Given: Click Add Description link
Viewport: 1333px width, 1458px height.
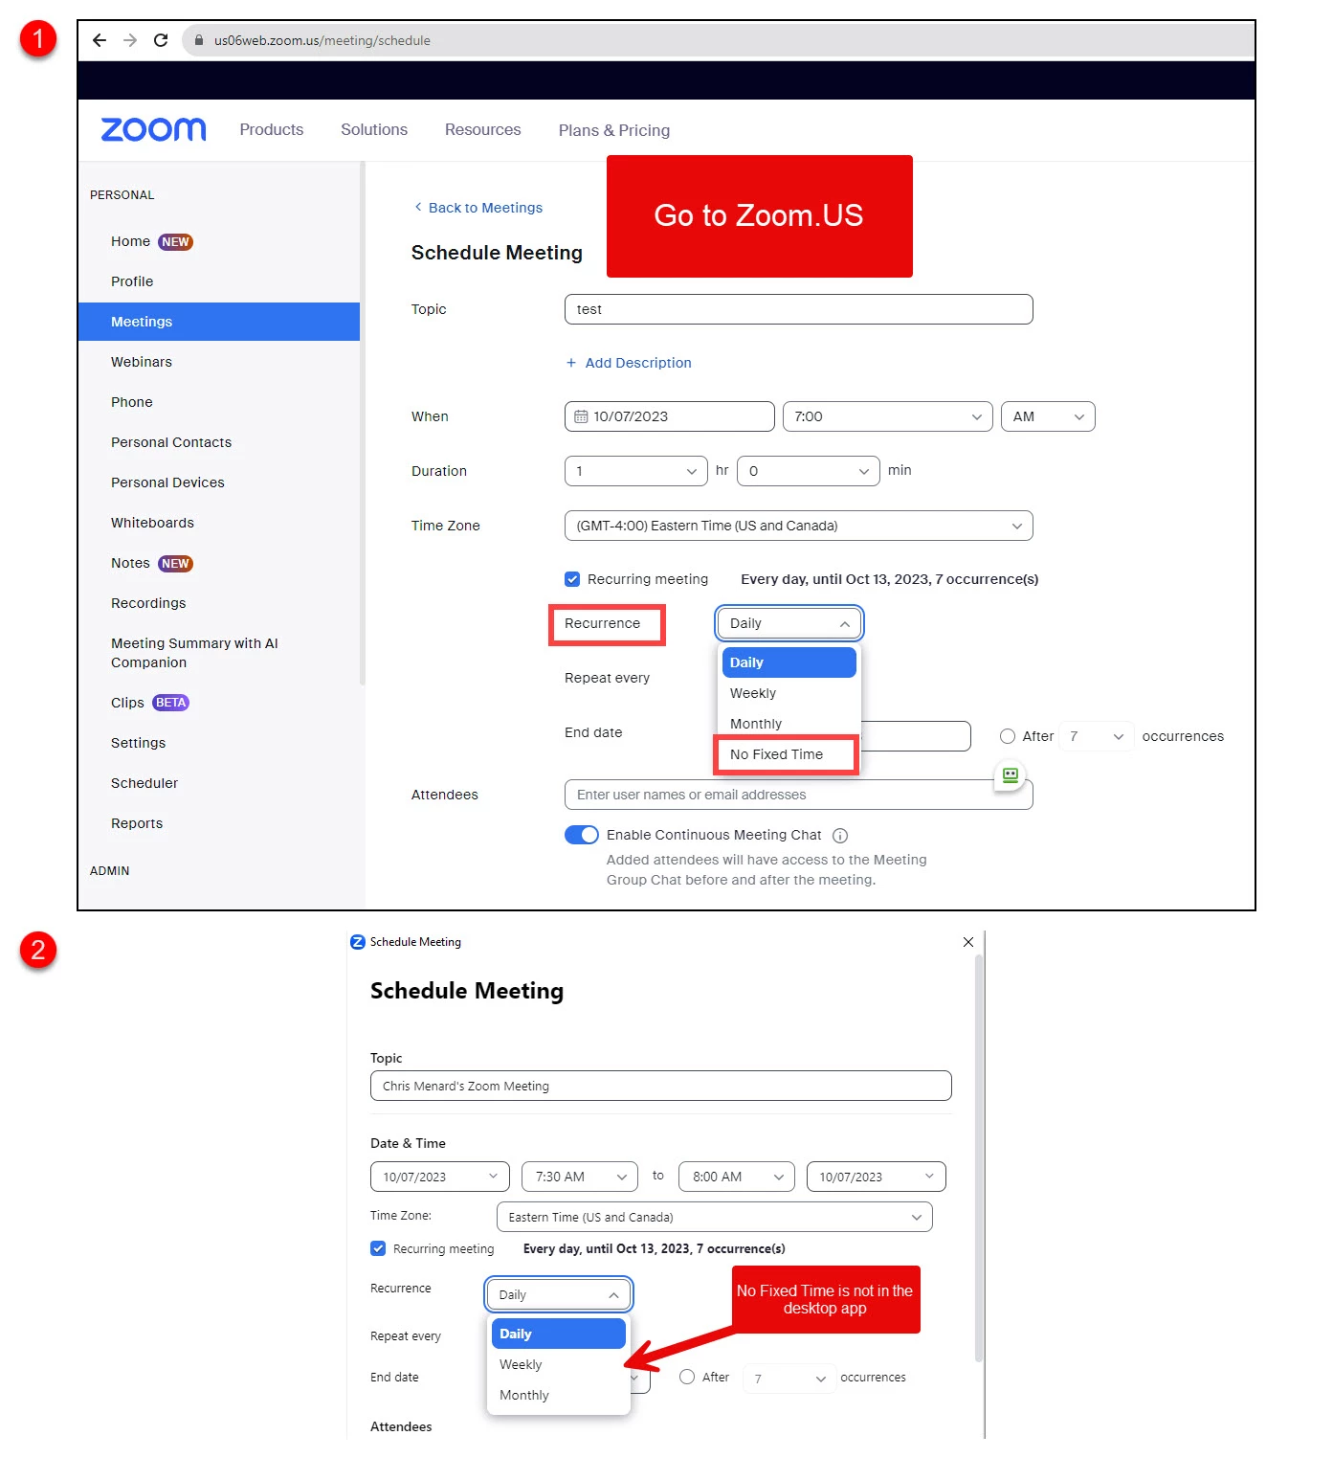Looking at the screenshot, I should tap(638, 363).
